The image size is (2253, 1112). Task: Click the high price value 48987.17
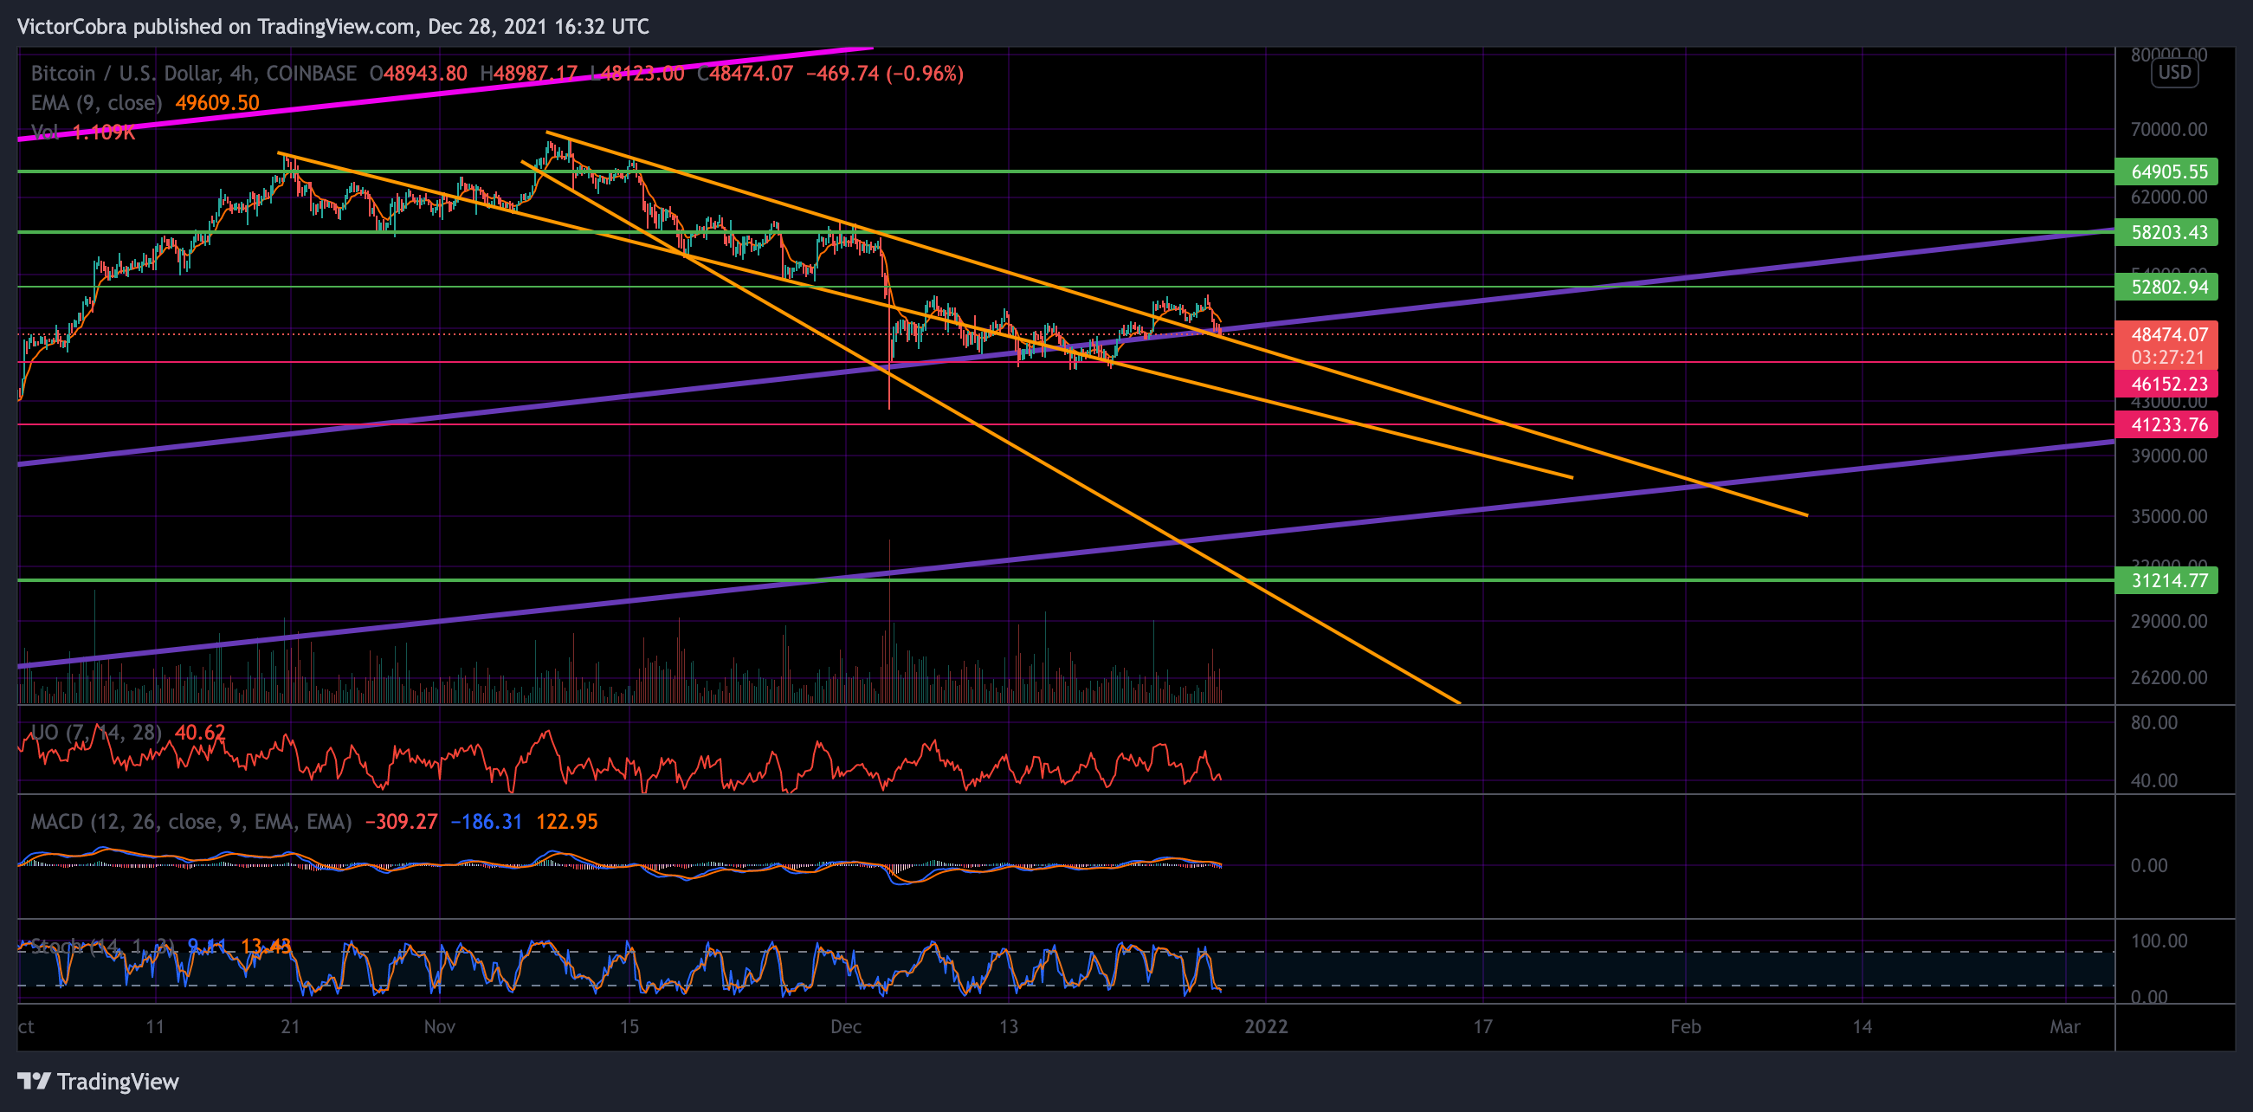click(x=535, y=74)
